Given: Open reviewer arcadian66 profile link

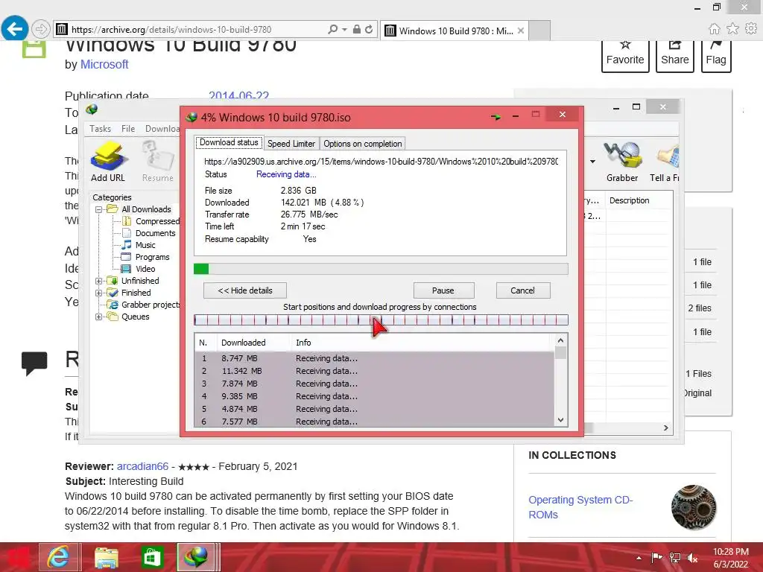Looking at the screenshot, I should (x=142, y=466).
